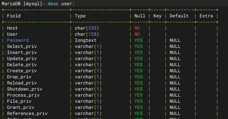The width and height of the screenshot is (228, 119).
Task: Click the 'Extra' column header
Action: 206,16
